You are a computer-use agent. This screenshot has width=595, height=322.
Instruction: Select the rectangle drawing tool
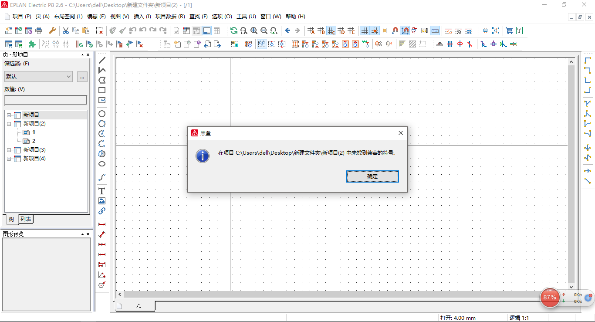pos(102,90)
